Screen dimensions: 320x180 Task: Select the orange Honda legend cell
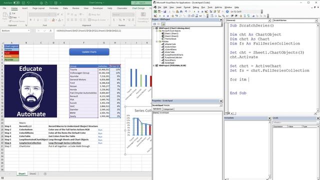pyautogui.click(x=11, y=56)
